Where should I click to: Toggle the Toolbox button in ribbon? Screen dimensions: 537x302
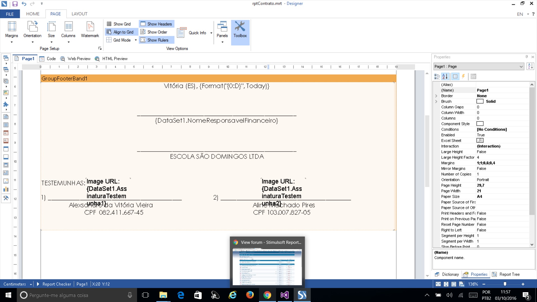click(240, 32)
